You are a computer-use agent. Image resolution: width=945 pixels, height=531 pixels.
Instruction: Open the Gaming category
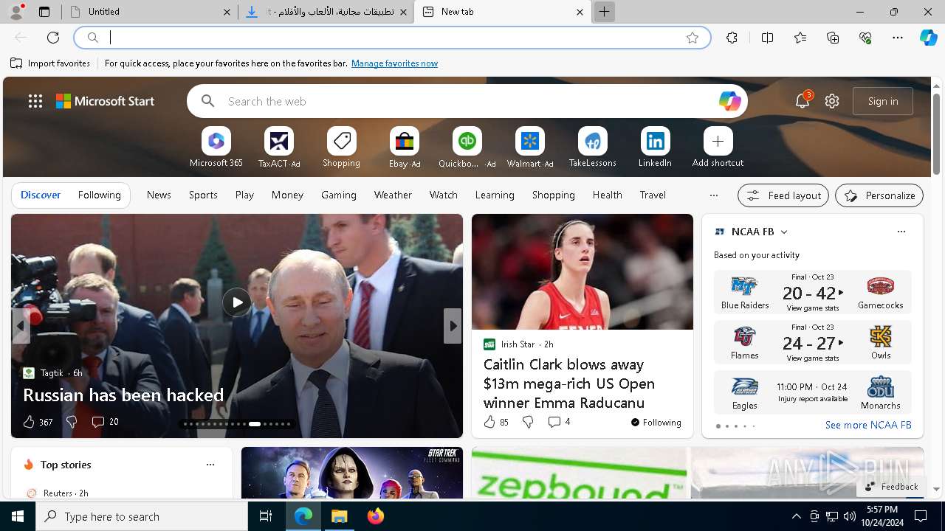(x=339, y=195)
